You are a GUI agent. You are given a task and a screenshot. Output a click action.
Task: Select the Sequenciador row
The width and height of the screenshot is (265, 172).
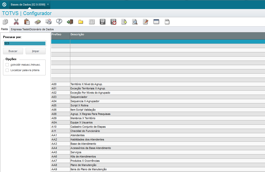click(x=158, y=97)
